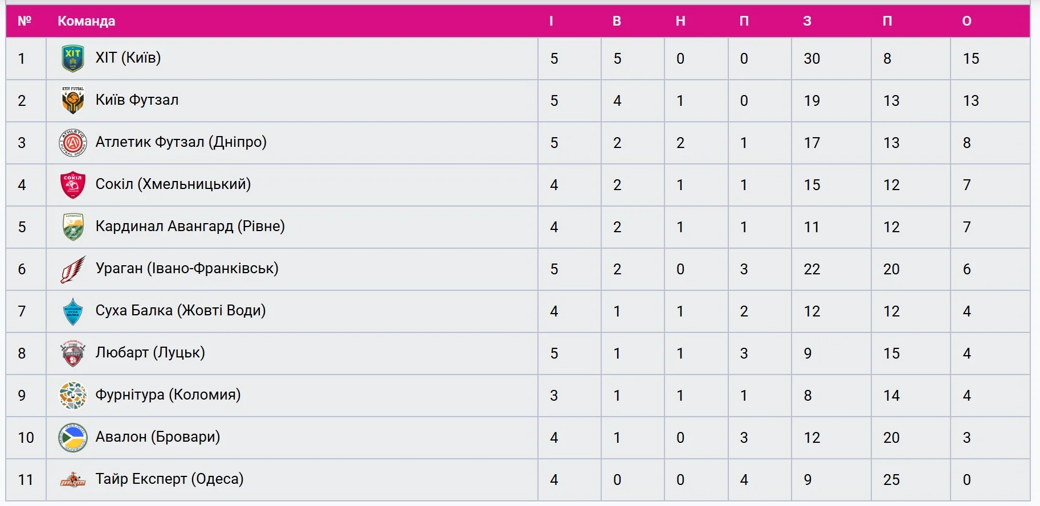Click the З goals scored column header
1040x506 pixels.
click(807, 21)
